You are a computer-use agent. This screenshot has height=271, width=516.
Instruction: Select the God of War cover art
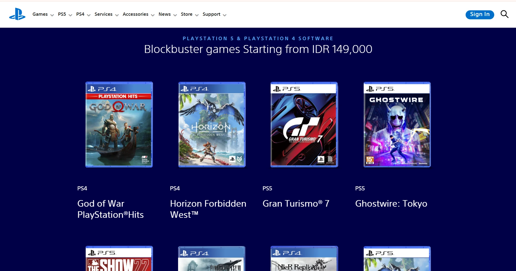[x=119, y=125]
